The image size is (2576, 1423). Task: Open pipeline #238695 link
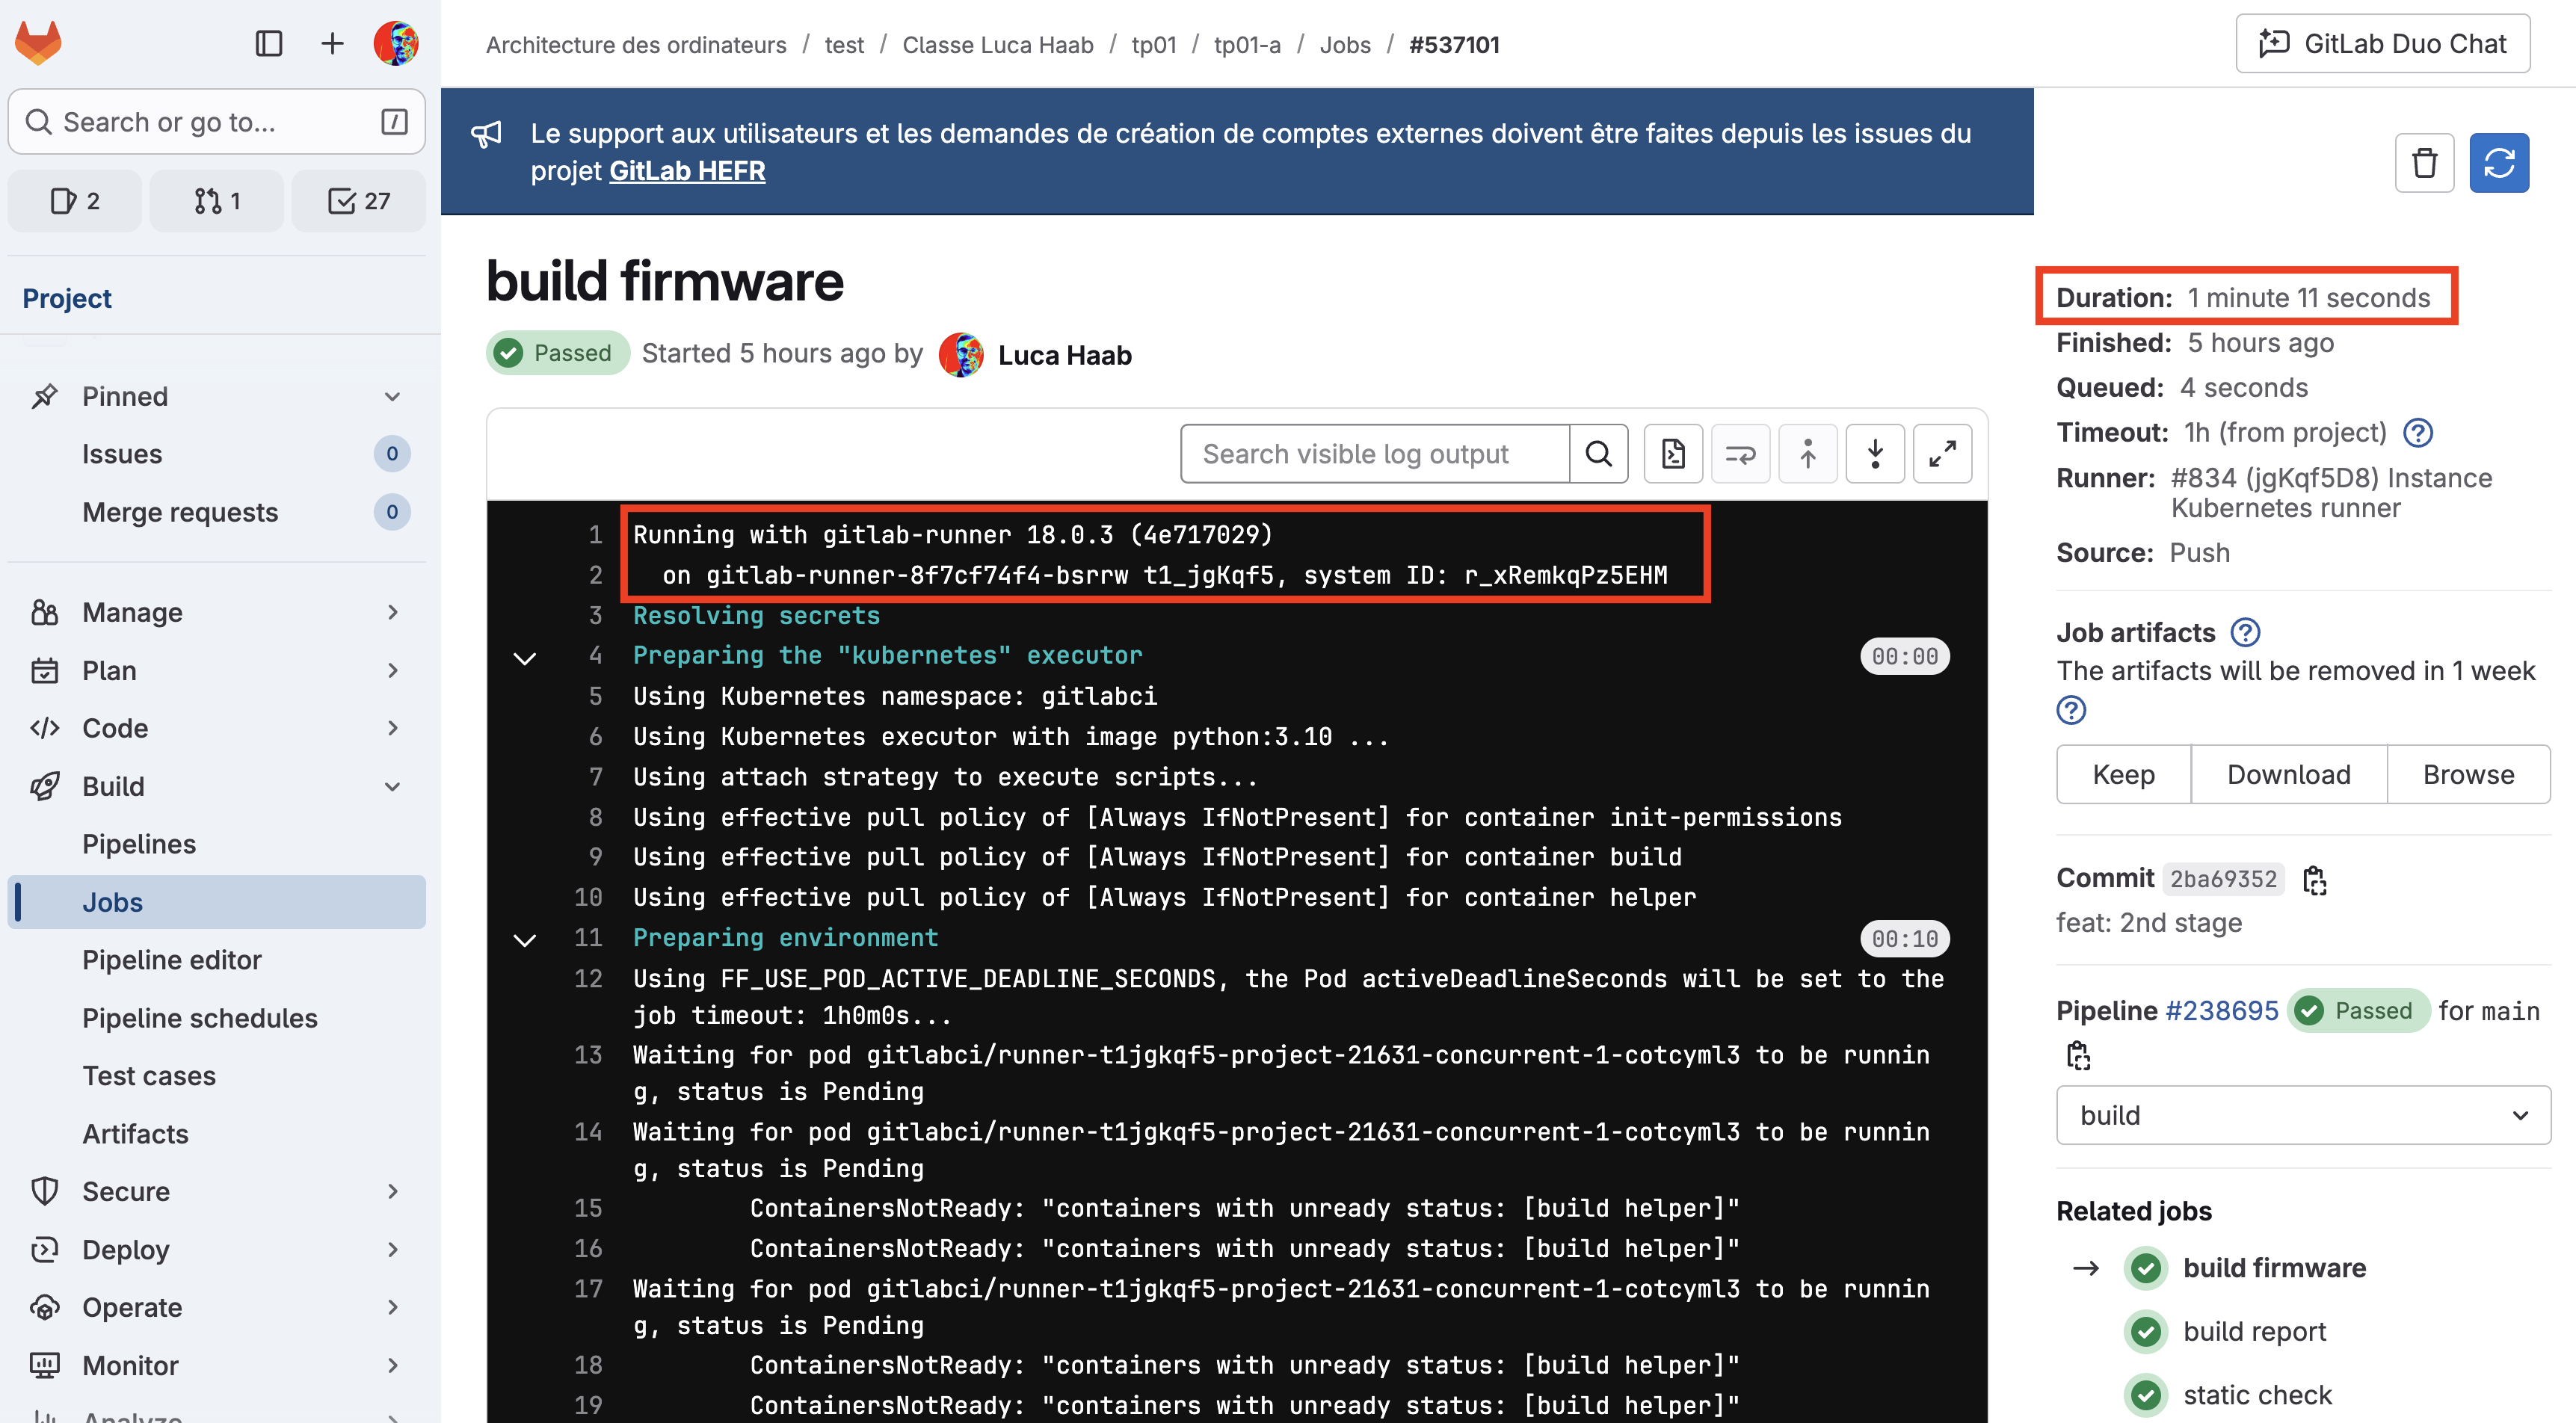point(2221,1011)
